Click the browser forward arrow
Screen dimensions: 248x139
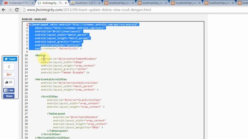click(10, 10)
